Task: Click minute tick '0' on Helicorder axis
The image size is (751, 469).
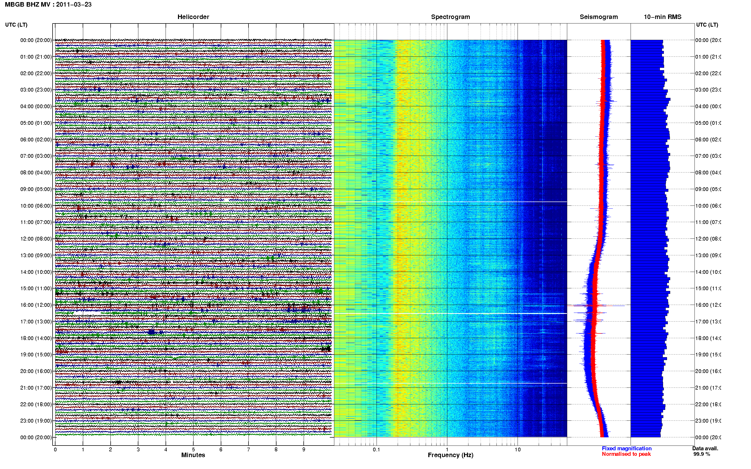Action: [55, 449]
